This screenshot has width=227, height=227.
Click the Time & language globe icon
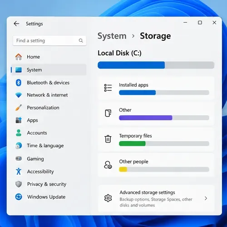pyautogui.click(x=19, y=146)
